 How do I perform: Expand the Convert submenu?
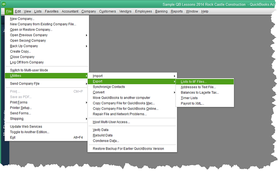(x=132, y=92)
